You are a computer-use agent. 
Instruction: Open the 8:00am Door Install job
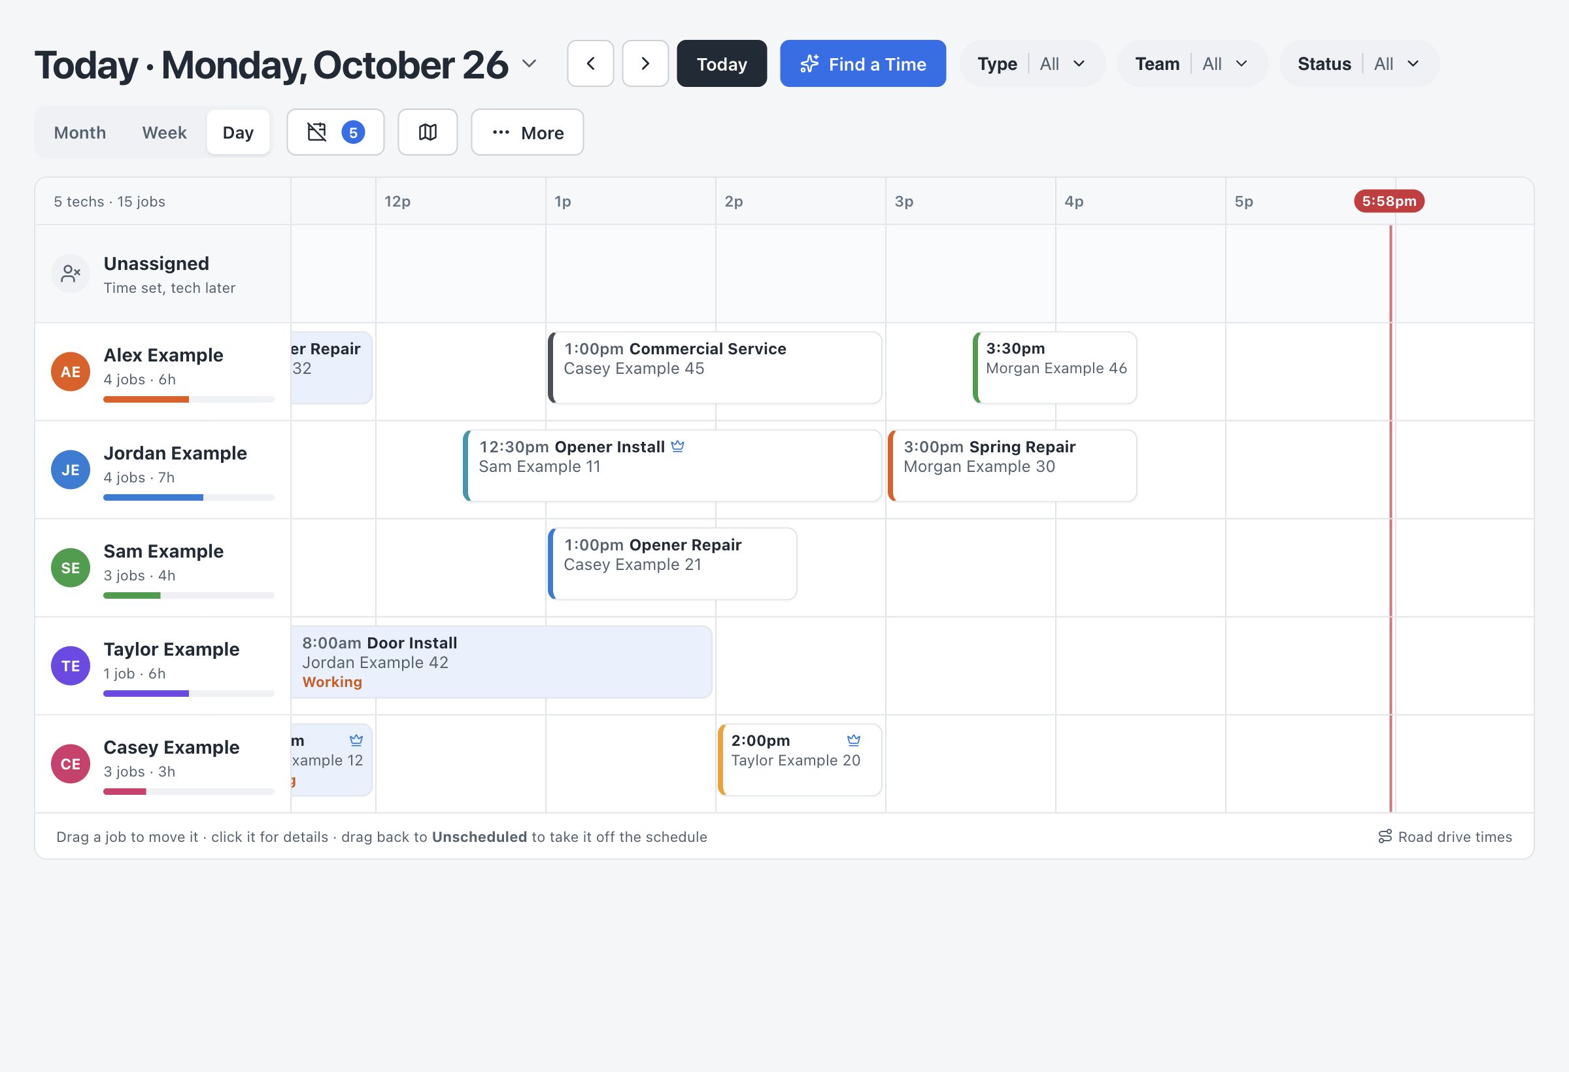[501, 662]
